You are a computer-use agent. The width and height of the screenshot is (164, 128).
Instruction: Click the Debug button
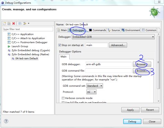132,121
